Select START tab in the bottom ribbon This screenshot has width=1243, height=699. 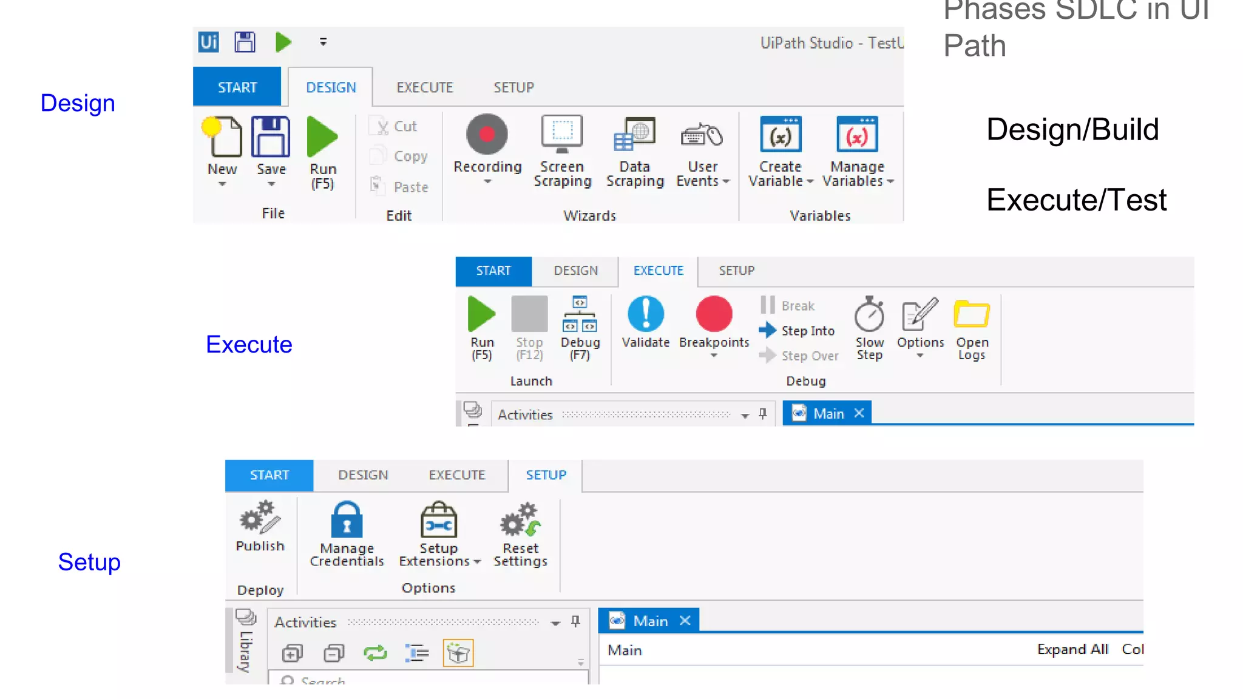[269, 475]
